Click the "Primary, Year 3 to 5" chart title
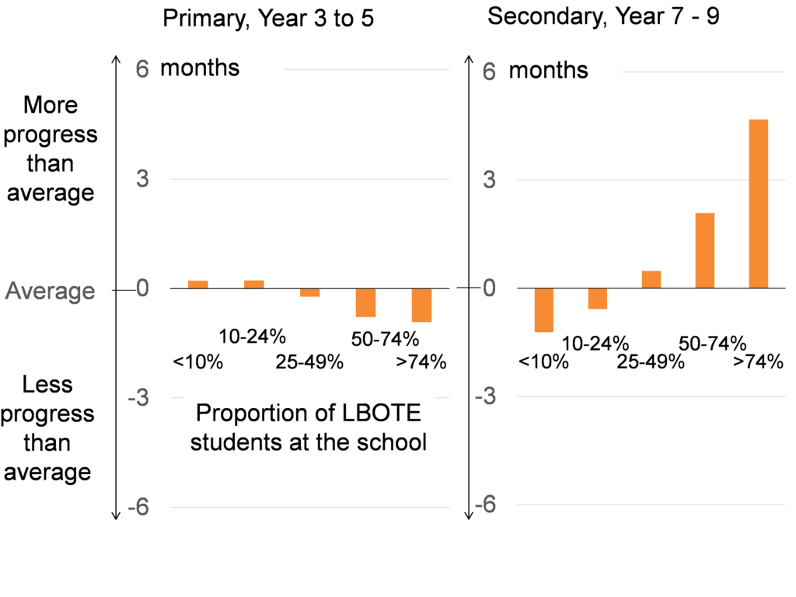The width and height of the screenshot is (796, 597). 268,19
